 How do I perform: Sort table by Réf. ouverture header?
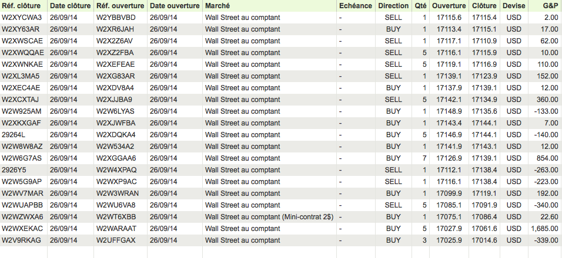(120, 5)
